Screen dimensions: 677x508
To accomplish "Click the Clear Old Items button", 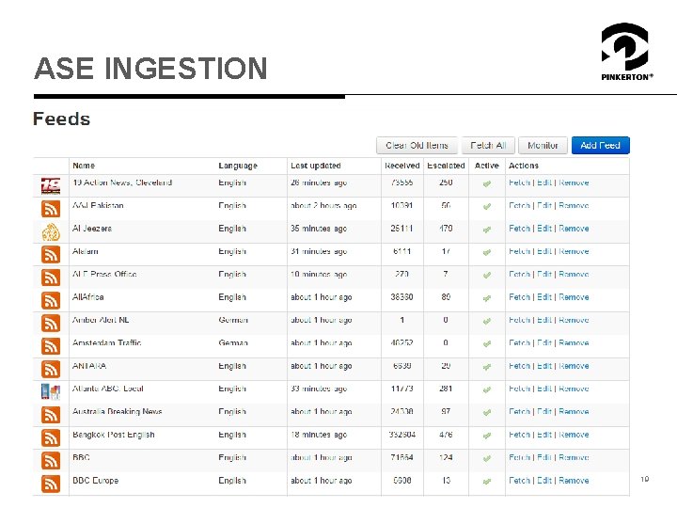I will coord(417,146).
